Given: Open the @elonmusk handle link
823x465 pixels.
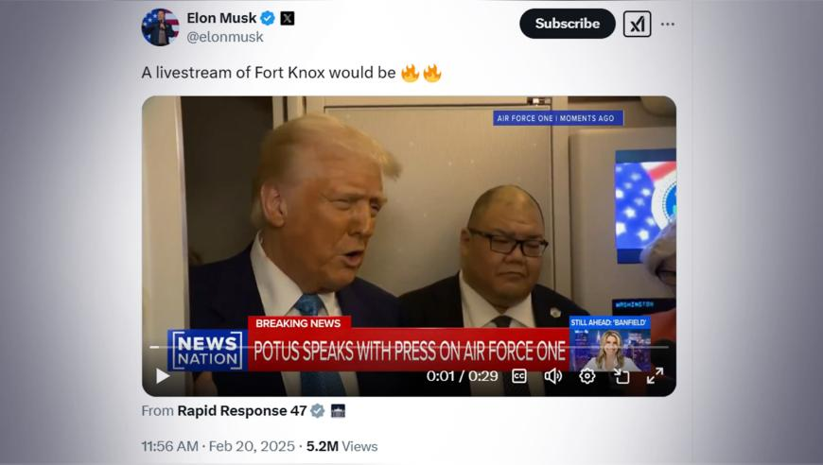Looking at the screenshot, I should pyautogui.click(x=225, y=37).
